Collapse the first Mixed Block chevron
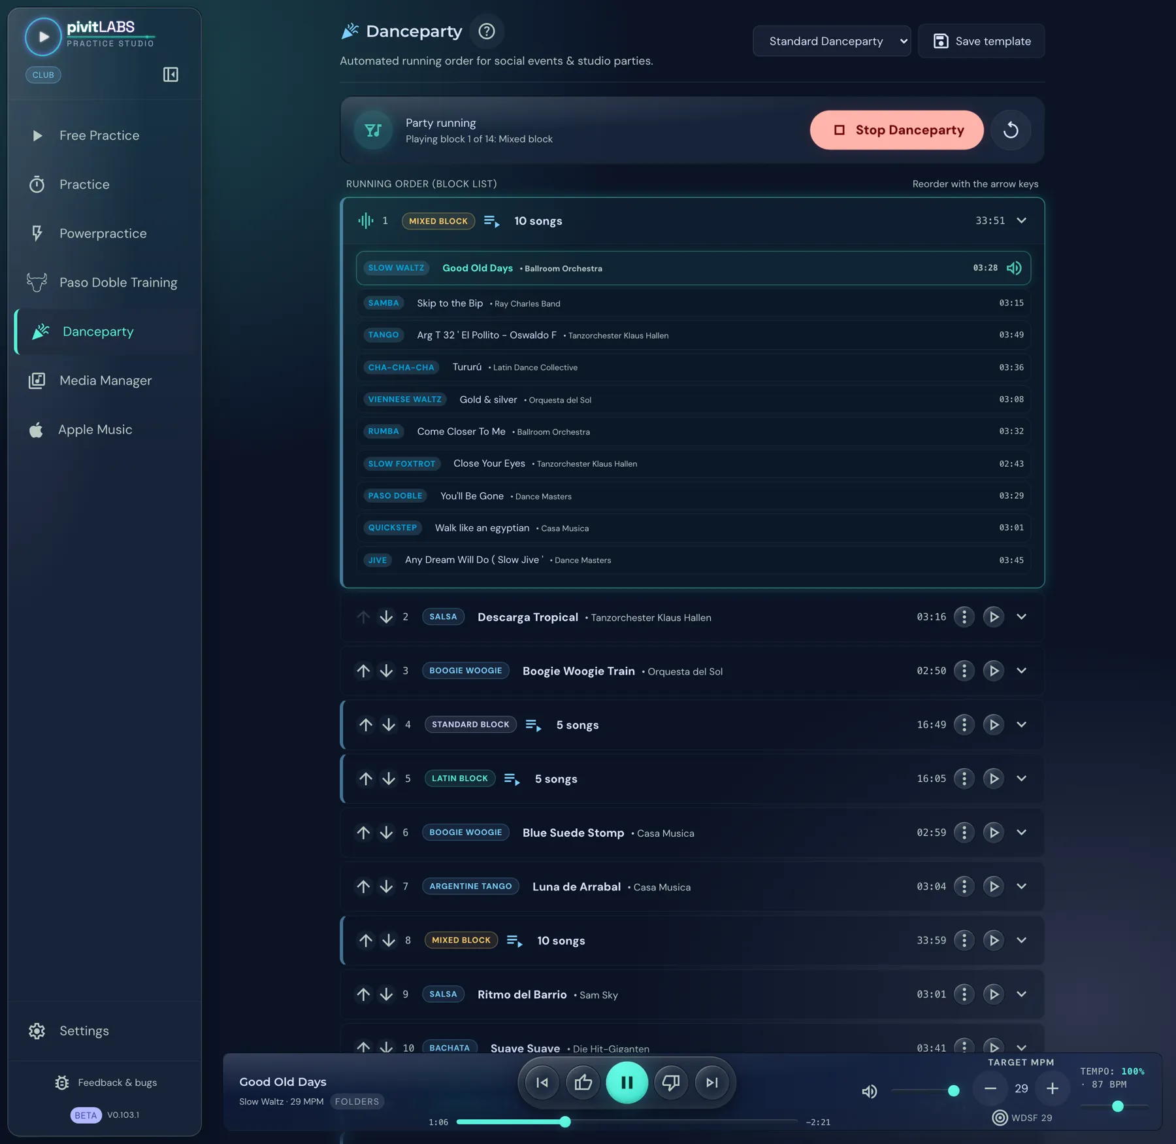Image resolution: width=1176 pixels, height=1144 pixels. click(1022, 221)
